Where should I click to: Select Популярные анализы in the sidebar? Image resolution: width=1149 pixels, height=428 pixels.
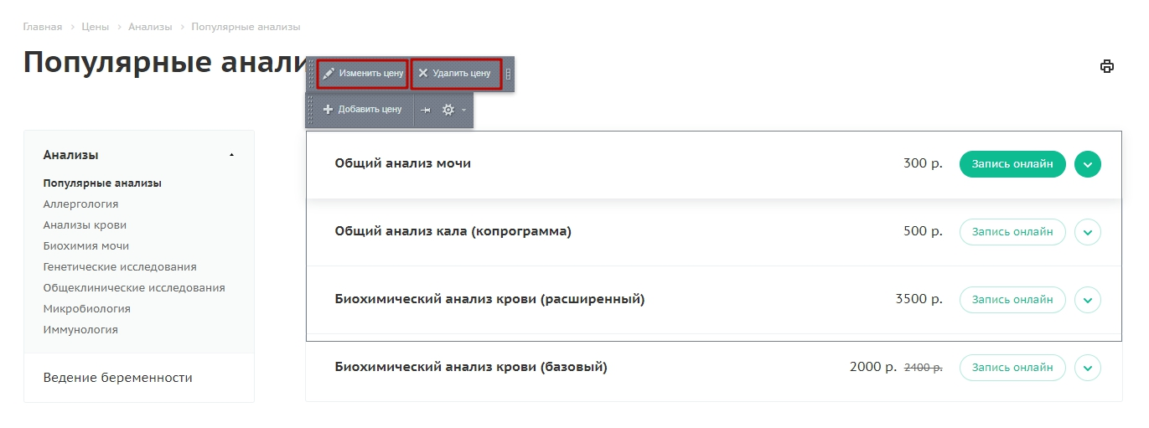(x=102, y=183)
